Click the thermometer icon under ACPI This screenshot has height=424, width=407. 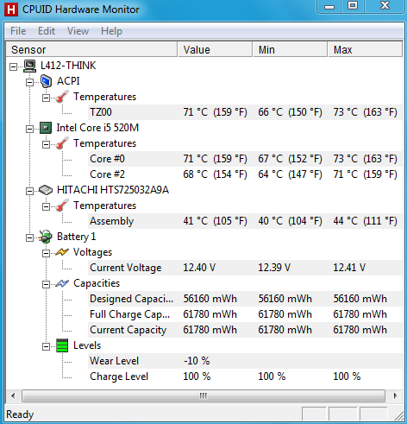pyautogui.click(x=62, y=97)
